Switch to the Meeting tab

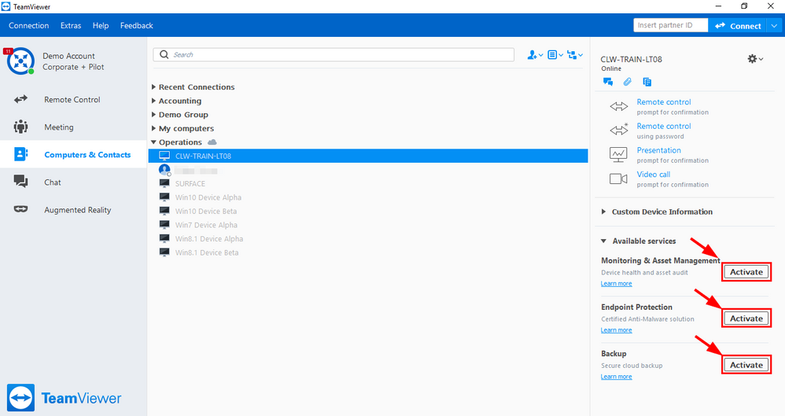point(73,127)
